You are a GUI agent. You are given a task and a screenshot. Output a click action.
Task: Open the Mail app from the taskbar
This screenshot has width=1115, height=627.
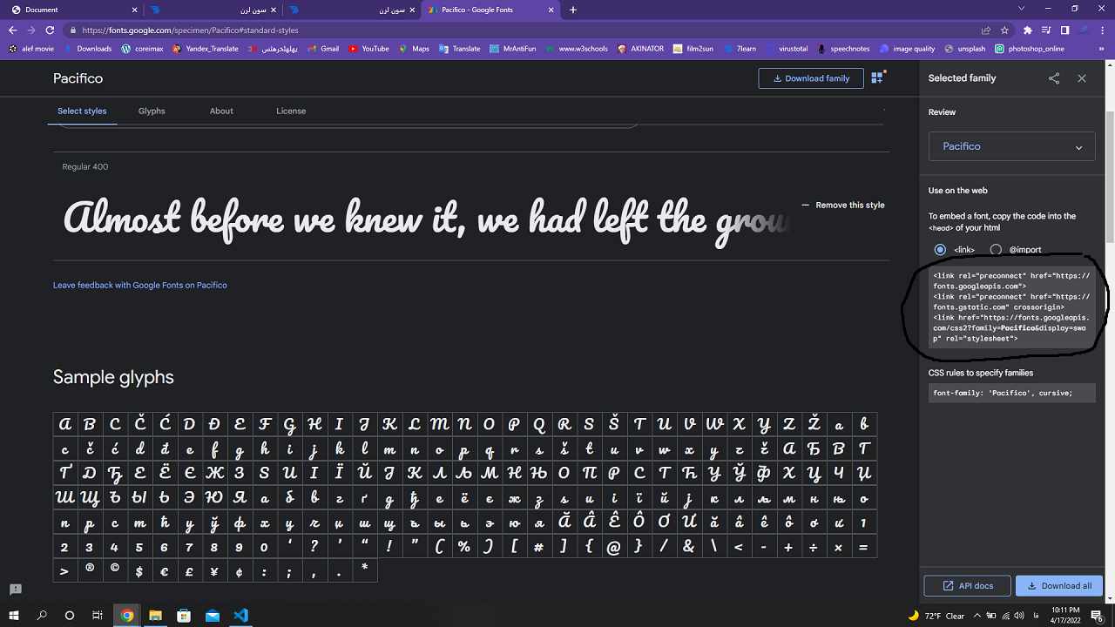coord(213,615)
